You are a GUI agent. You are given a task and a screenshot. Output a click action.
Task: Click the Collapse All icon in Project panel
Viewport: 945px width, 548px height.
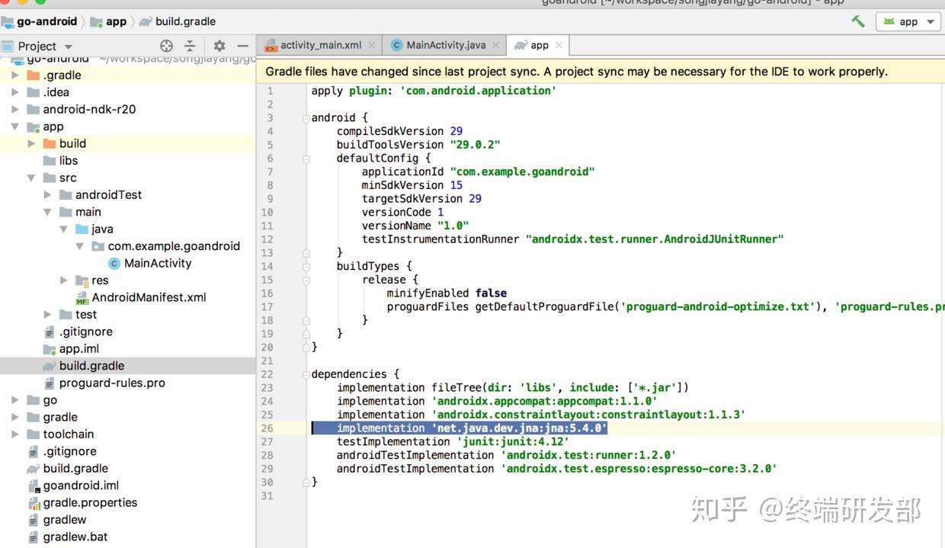[191, 46]
